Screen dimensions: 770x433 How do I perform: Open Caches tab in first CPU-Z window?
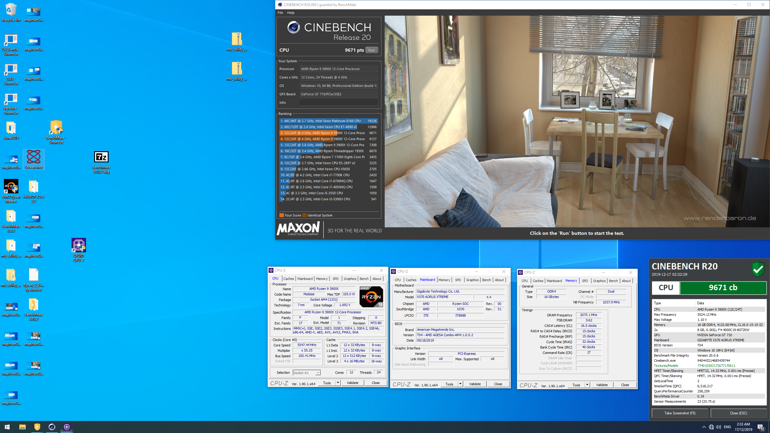pos(288,279)
